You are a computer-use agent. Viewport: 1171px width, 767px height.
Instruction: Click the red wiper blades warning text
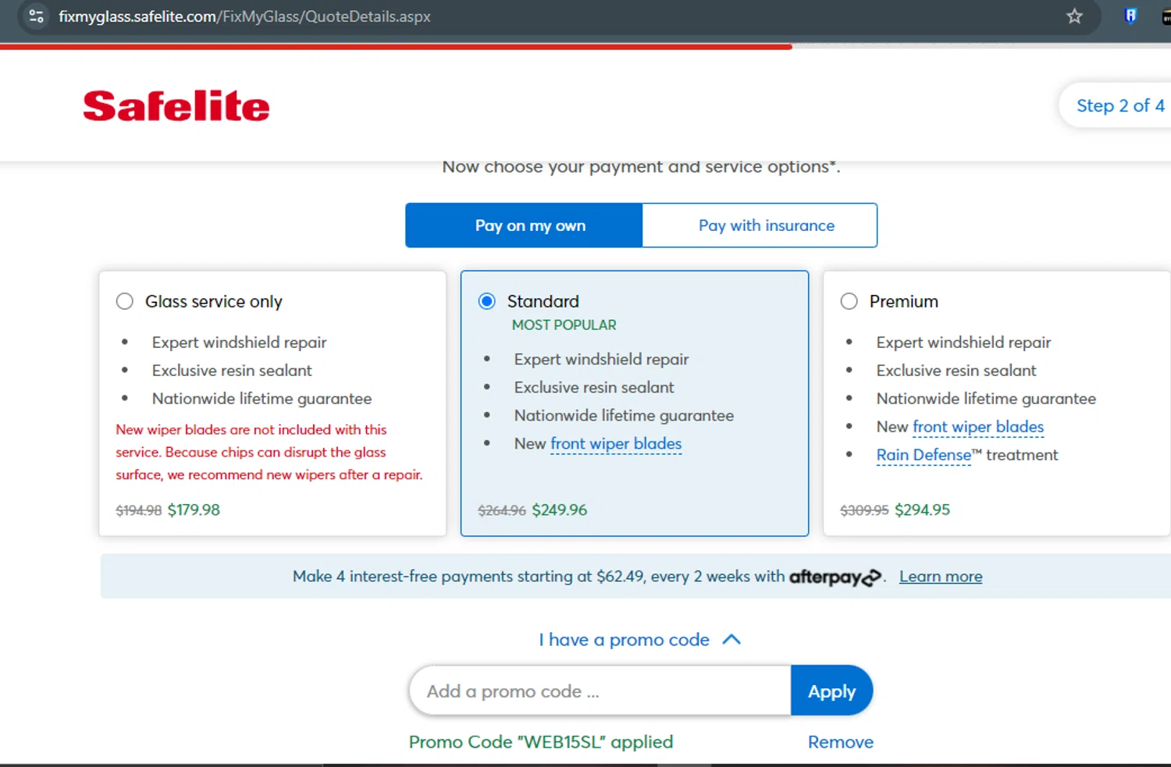pos(269,453)
